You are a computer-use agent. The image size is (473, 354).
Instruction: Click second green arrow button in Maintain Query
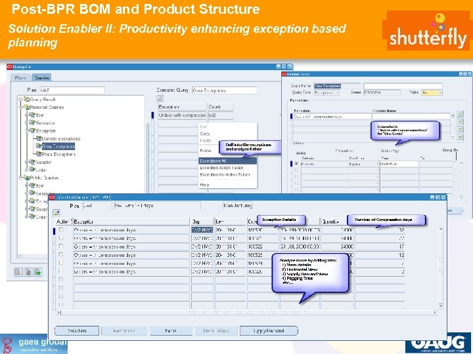coord(460,122)
